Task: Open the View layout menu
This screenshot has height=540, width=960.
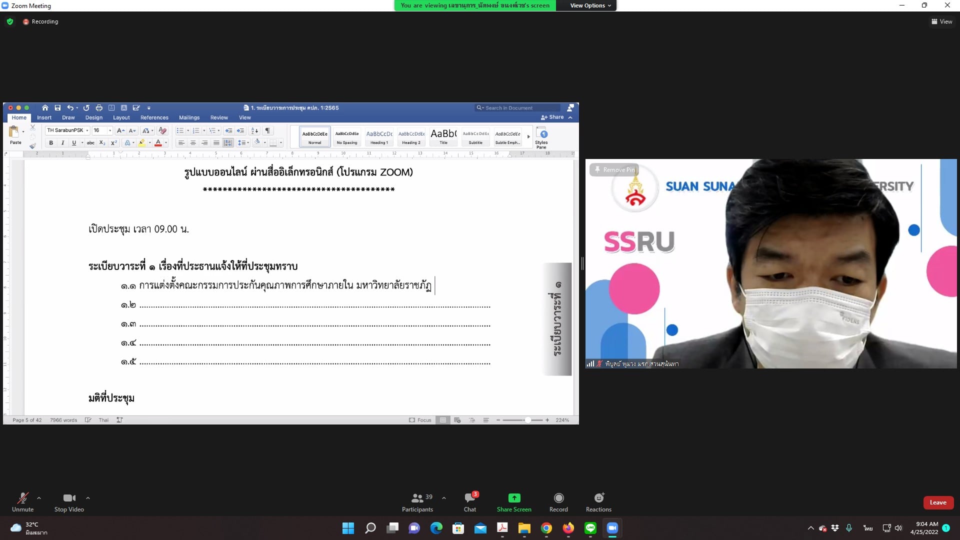Action: [941, 21]
